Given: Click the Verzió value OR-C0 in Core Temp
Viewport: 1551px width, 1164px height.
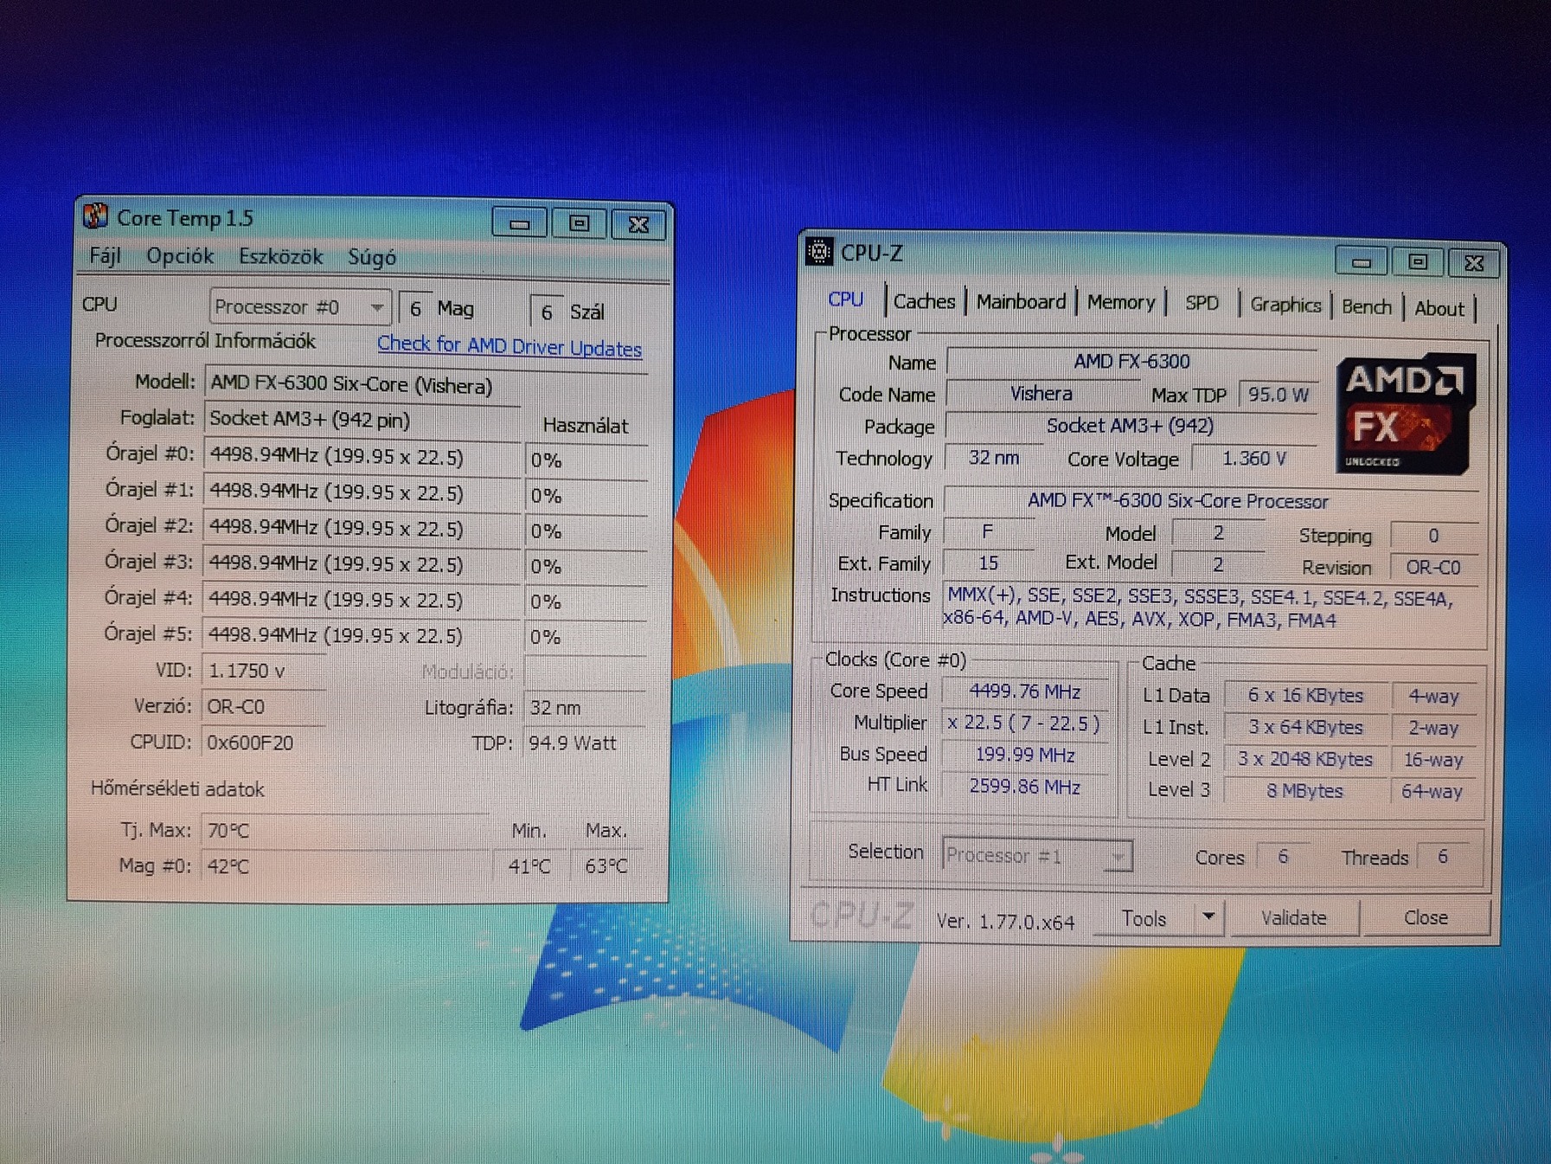Looking at the screenshot, I should pyautogui.click(x=264, y=707).
